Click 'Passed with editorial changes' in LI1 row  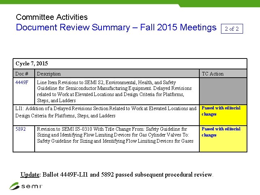click(221, 111)
